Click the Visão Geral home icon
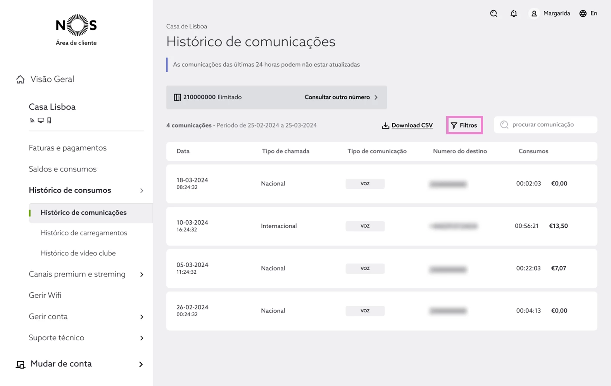611x386 pixels. pyautogui.click(x=20, y=79)
